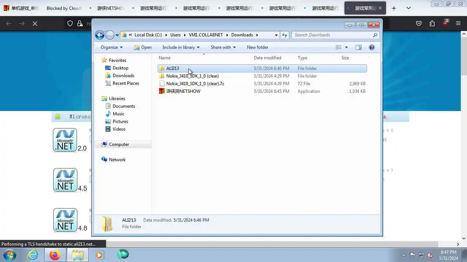
Task: Open the view options dropdown arrow
Action: [x=346, y=47]
